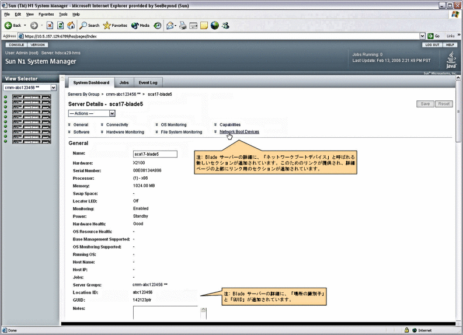
Task: Open the Edit menu
Action: (18, 14)
